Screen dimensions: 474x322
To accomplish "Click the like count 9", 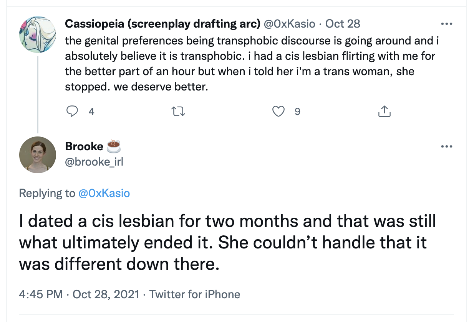I will tap(297, 112).
